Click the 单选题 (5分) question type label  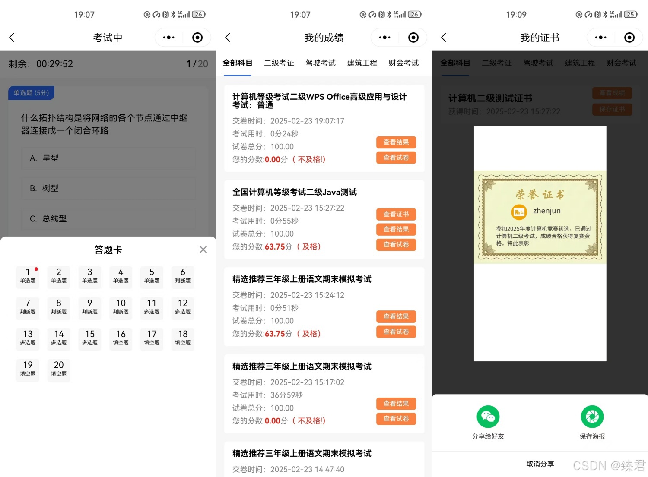pos(31,93)
